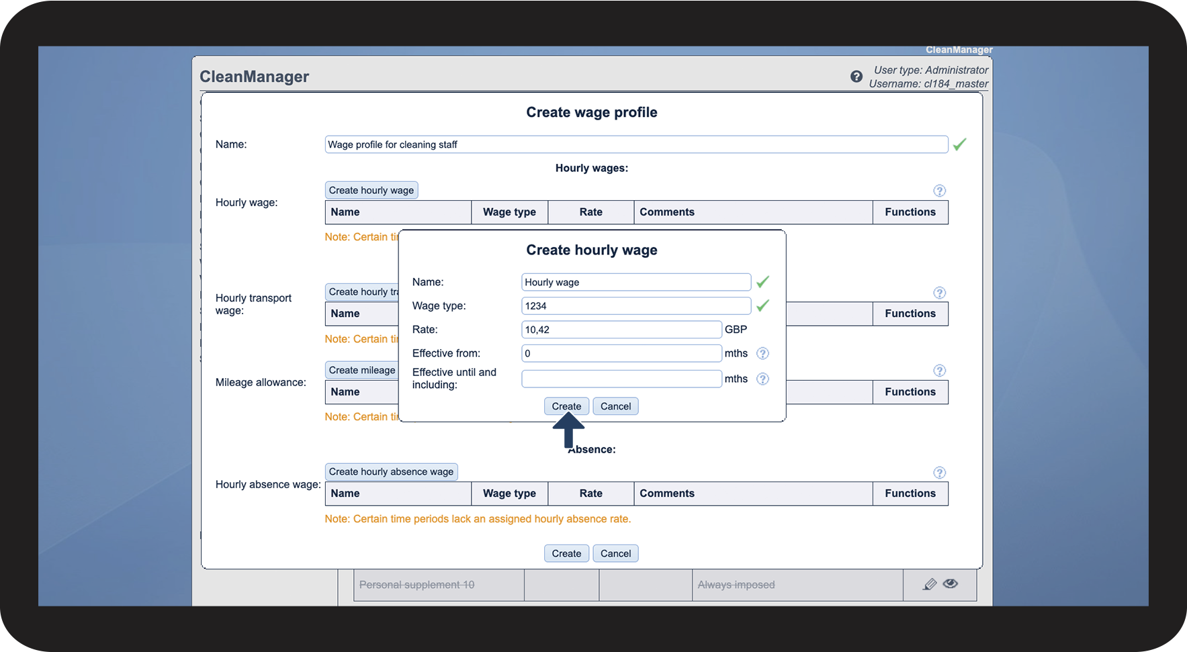Cancel the Create hourly wage dialog
The width and height of the screenshot is (1187, 652).
(x=615, y=406)
